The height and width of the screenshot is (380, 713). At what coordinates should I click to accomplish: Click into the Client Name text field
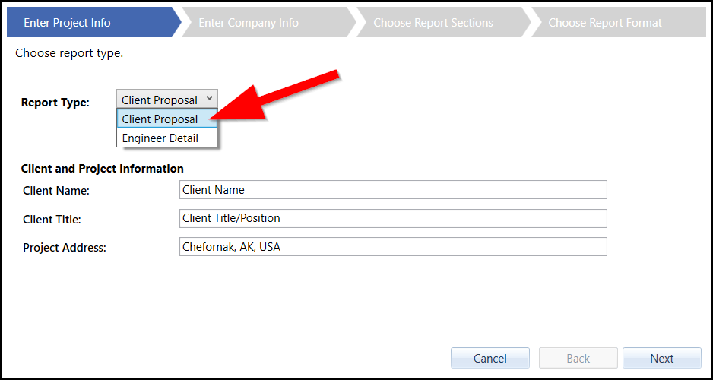click(393, 189)
